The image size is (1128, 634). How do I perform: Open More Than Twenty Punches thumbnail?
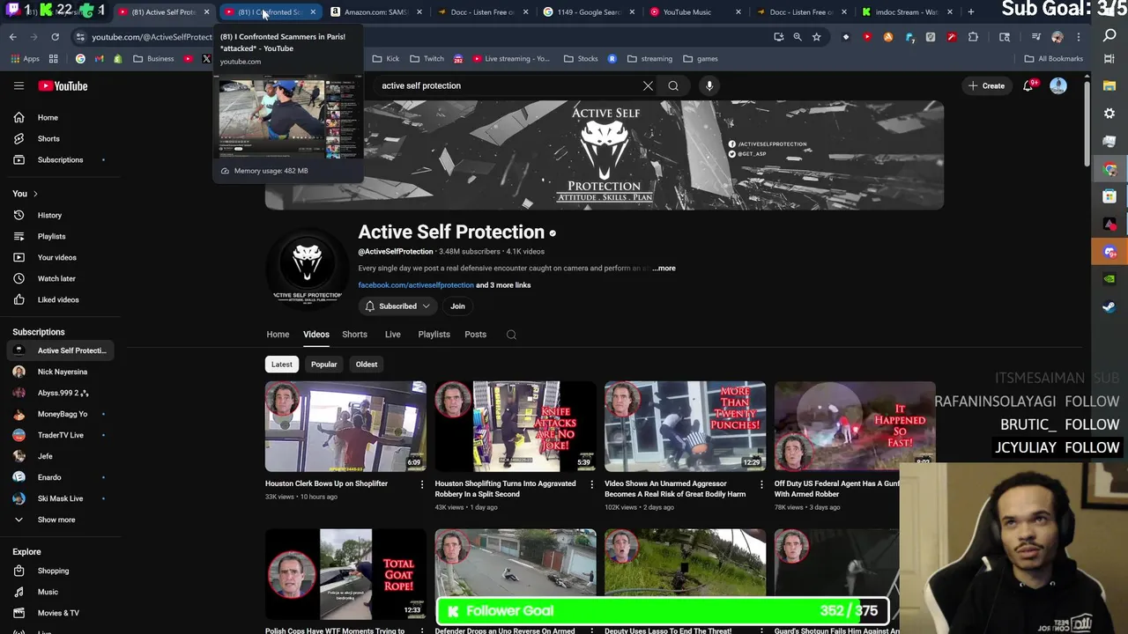point(685,426)
